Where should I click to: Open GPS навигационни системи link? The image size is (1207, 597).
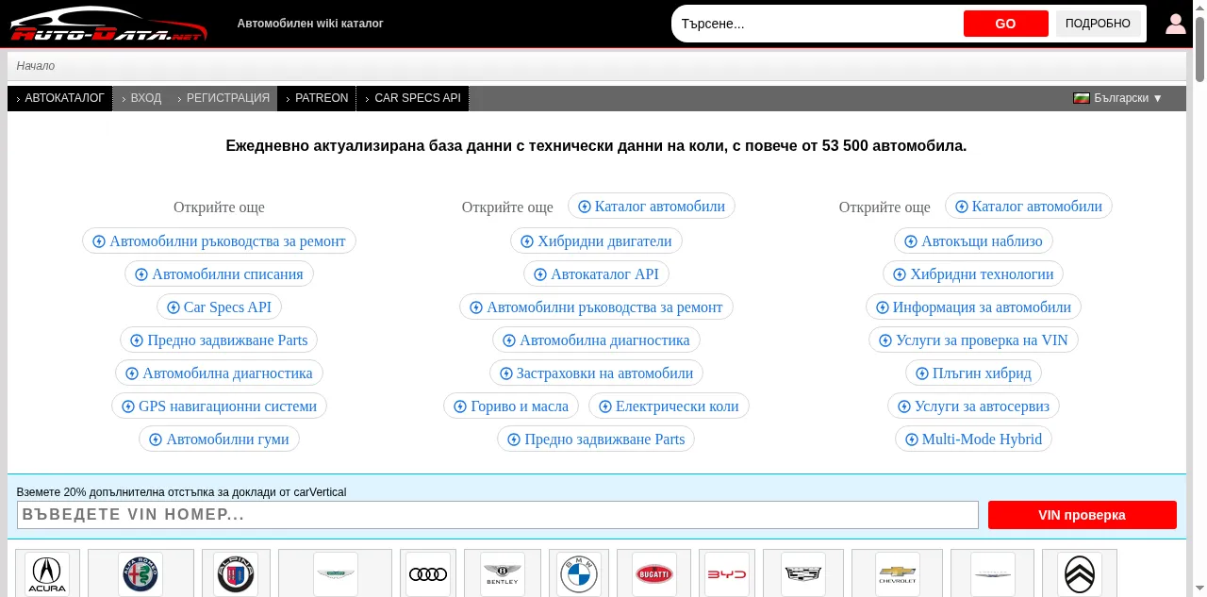point(219,406)
